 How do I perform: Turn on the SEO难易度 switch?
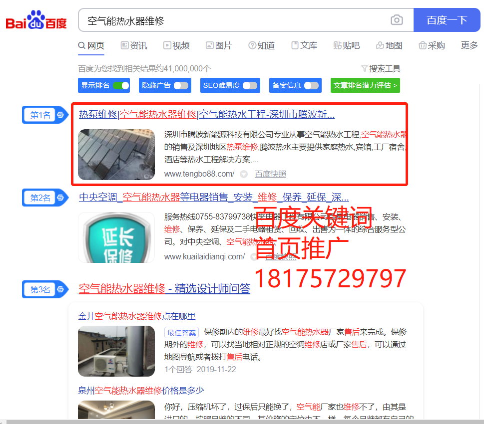250,85
